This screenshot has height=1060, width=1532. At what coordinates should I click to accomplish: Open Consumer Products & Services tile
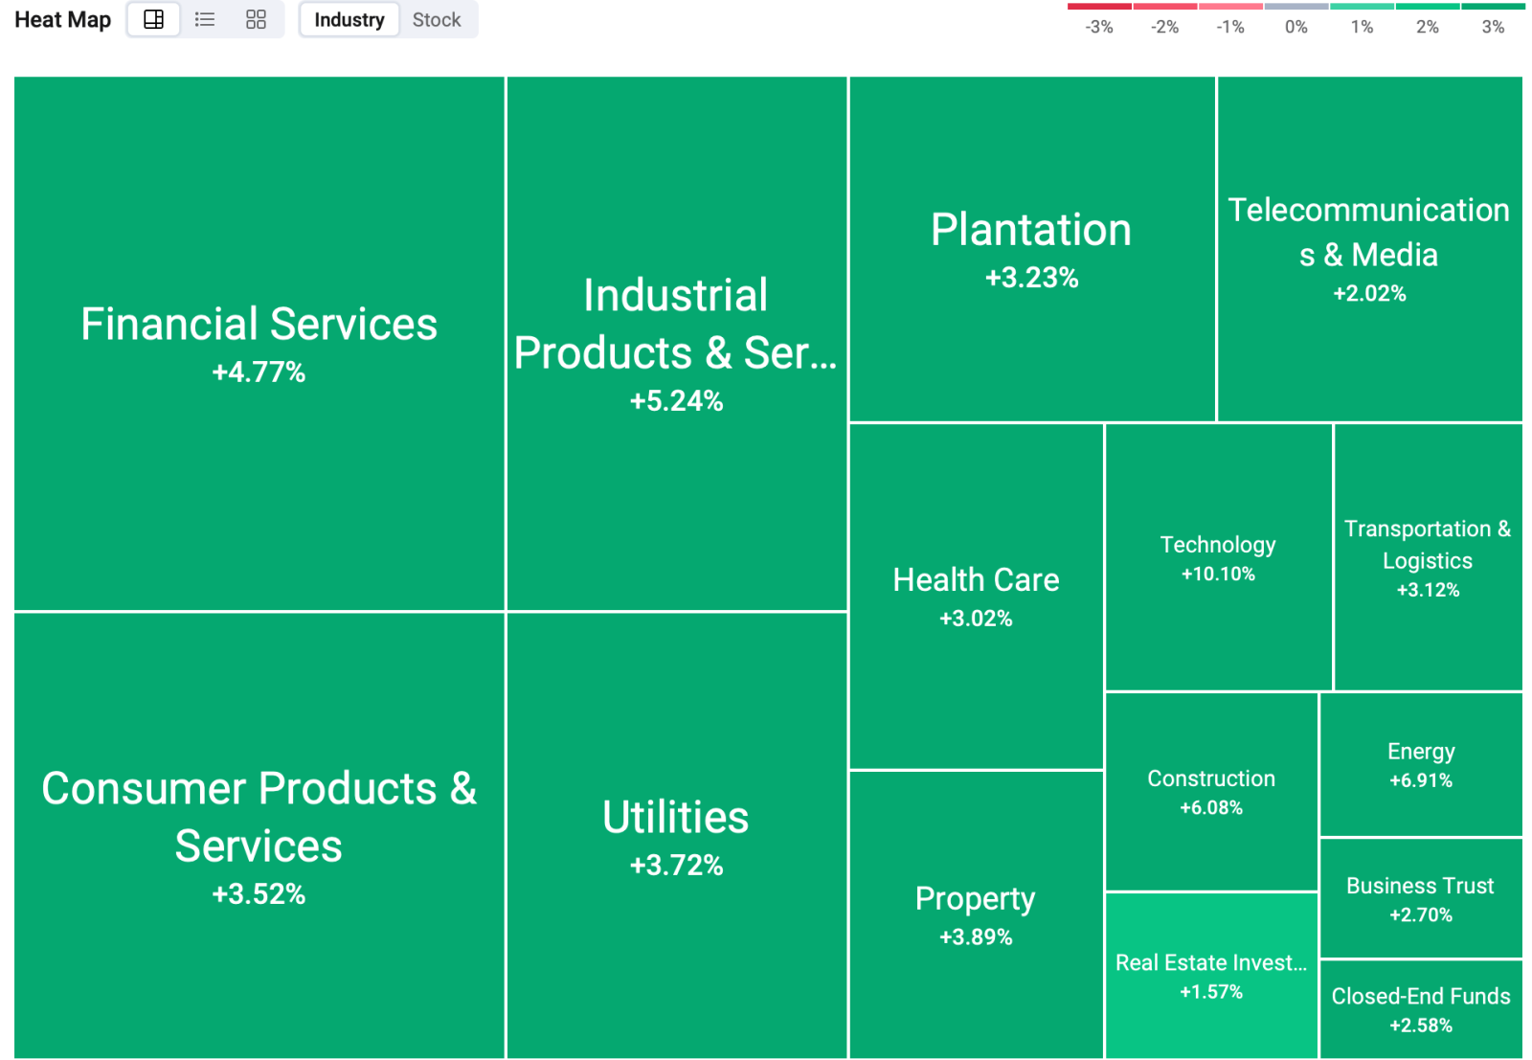click(x=259, y=835)
